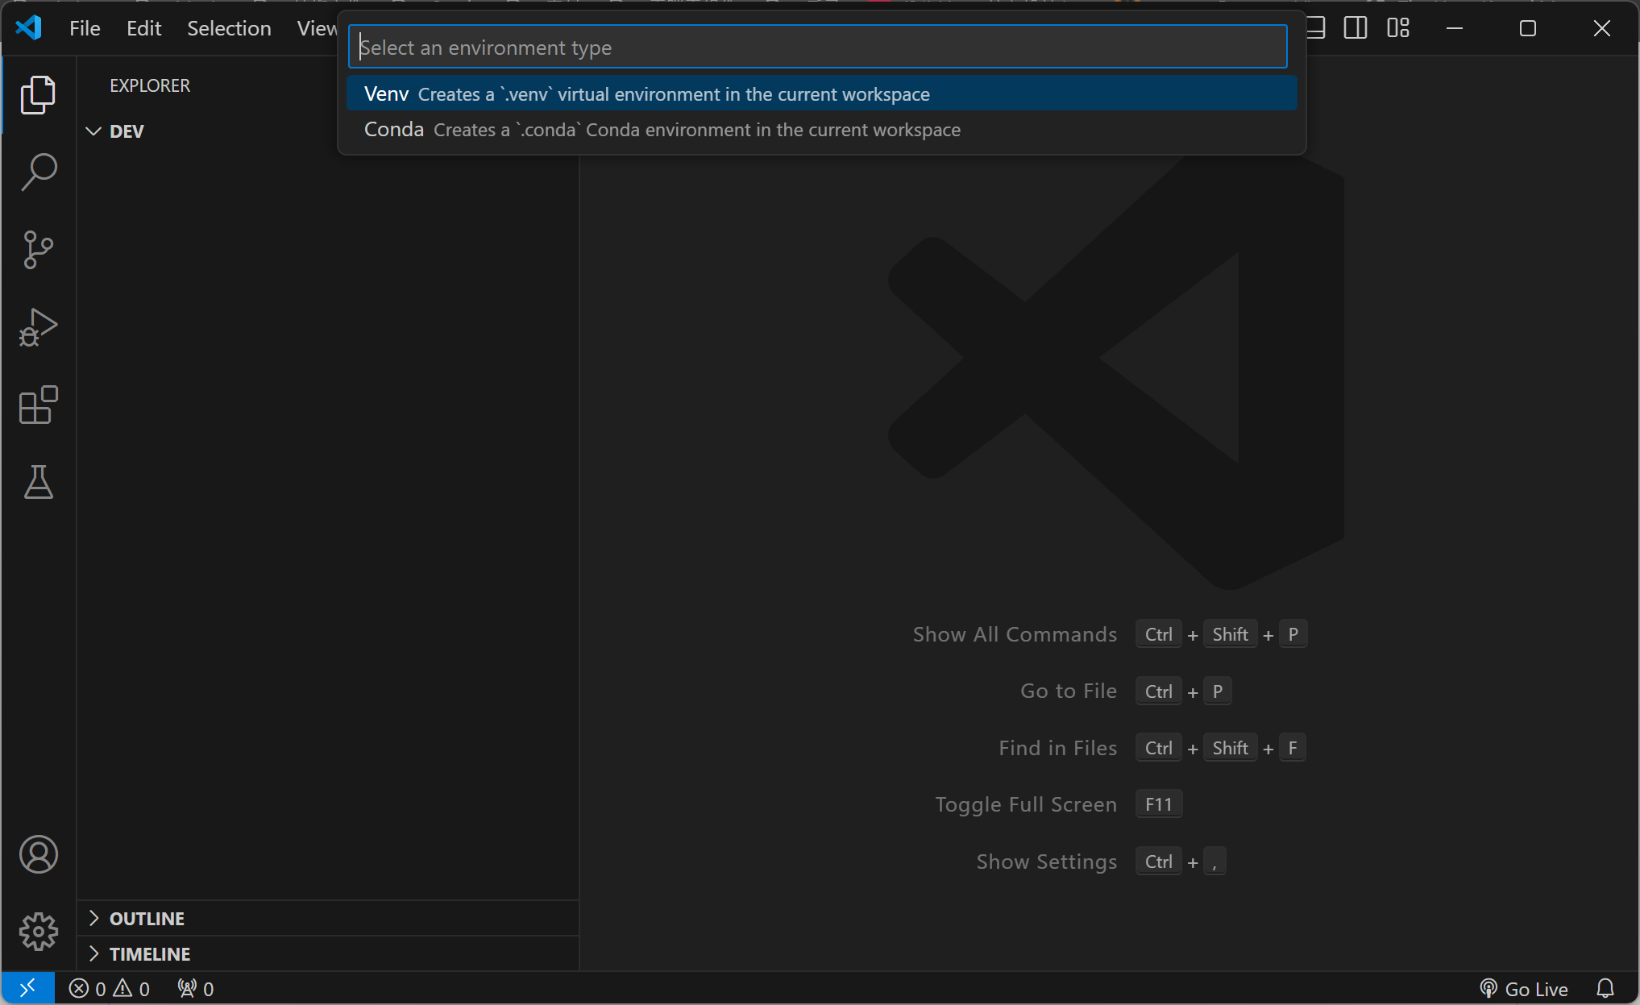Toggle the secondary side bar layout

pos(1356,28)
